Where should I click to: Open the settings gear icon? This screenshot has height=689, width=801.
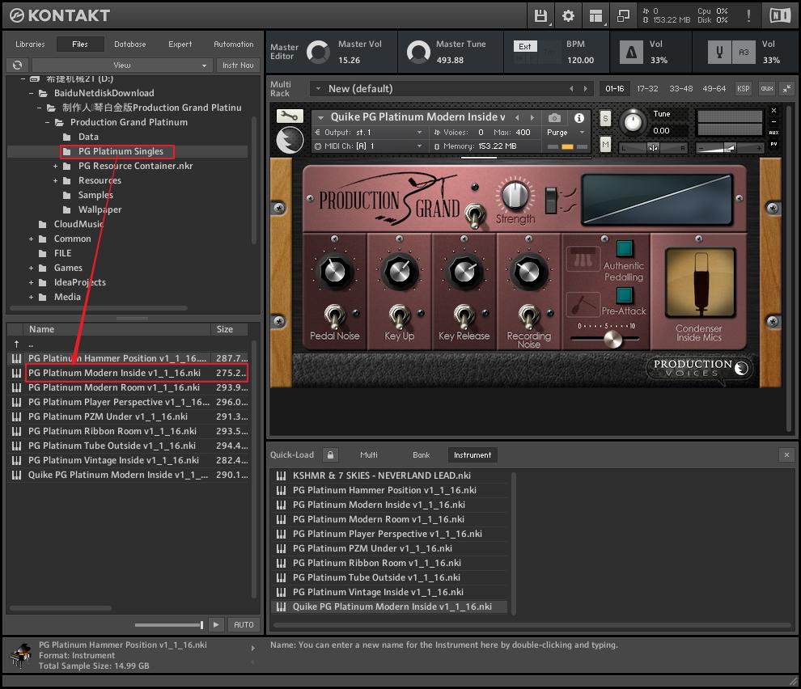tap(568, 15)
